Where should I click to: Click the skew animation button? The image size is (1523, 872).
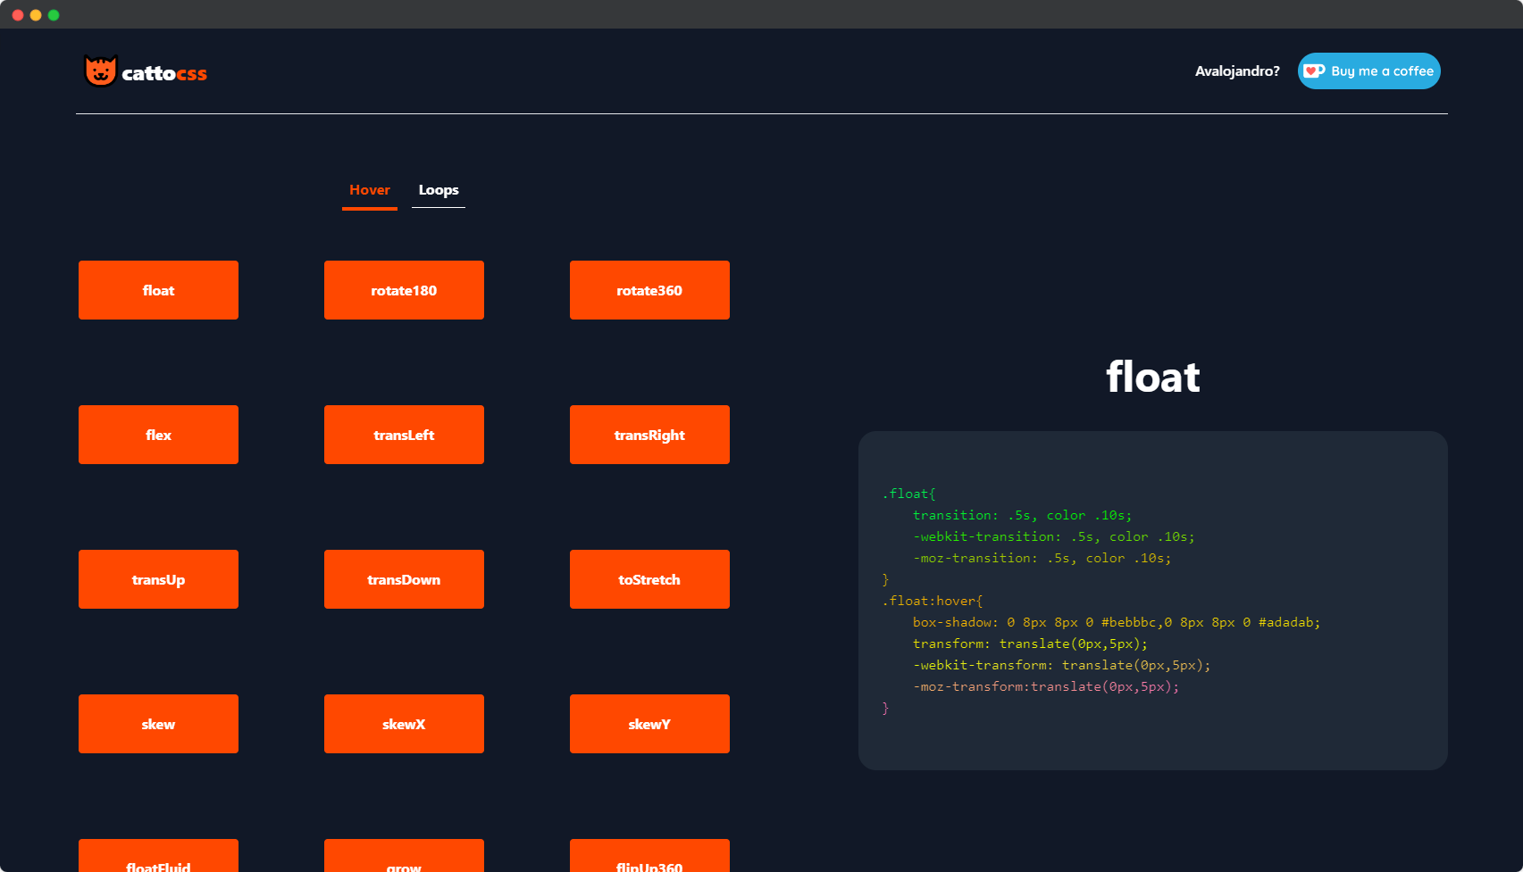158,724
